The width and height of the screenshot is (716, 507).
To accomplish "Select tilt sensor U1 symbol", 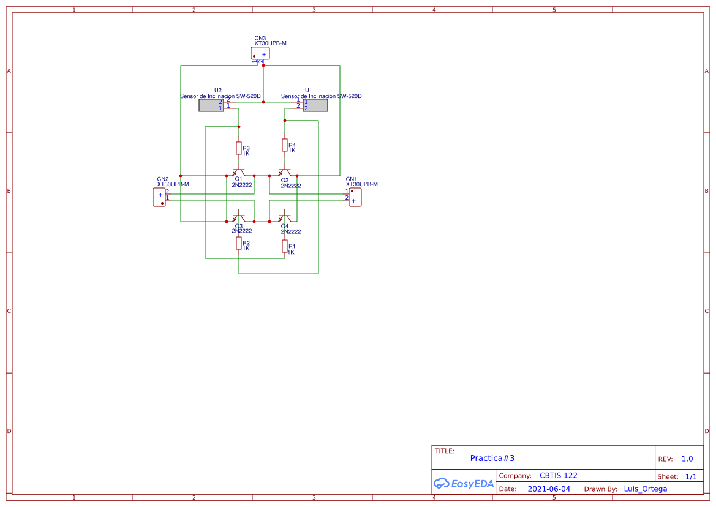I will pos(314,105).
